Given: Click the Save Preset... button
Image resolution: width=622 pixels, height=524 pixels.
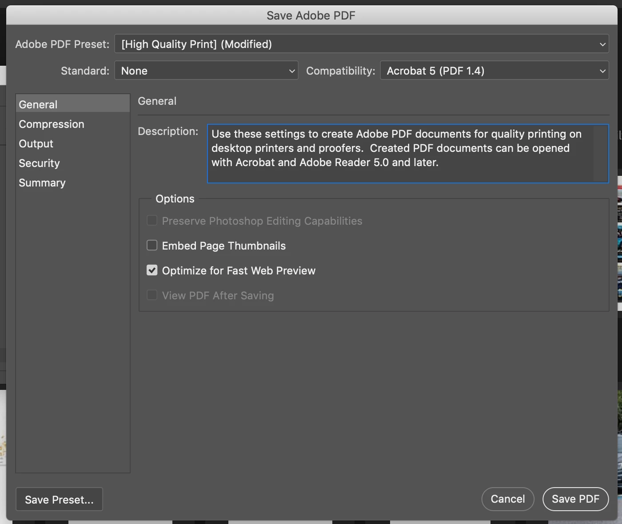Looking at the screenshot, I should (59, 499).
